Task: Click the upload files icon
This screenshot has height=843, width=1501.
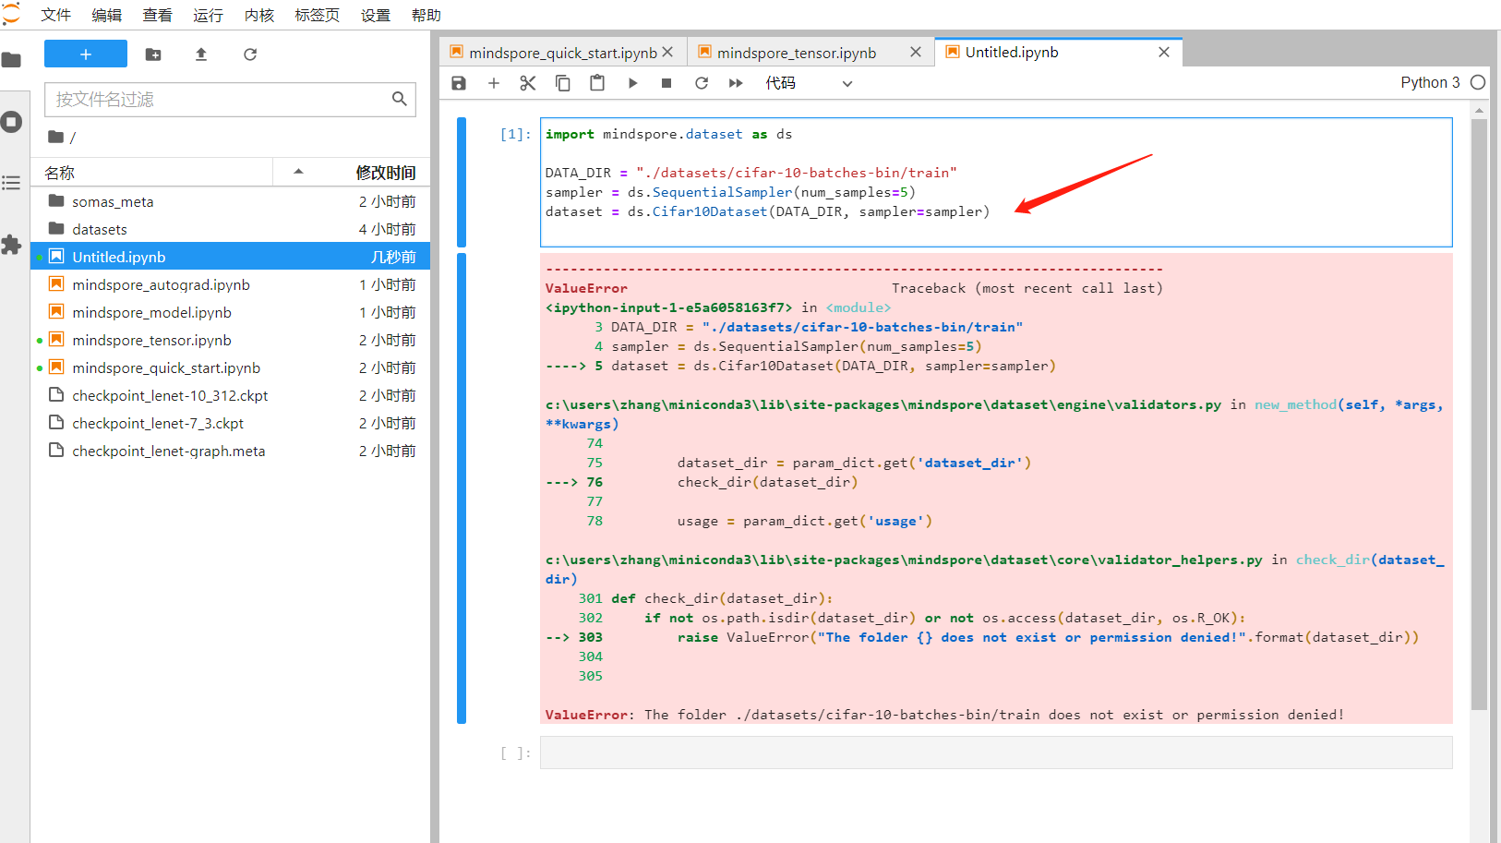Action: coord(201,54)
